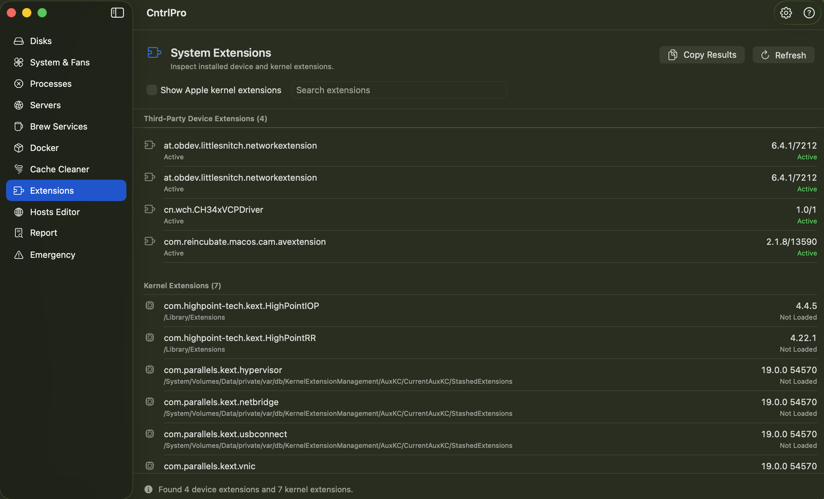
Task: Click the blue System Extensions header icon
Action: pos(154,53)
